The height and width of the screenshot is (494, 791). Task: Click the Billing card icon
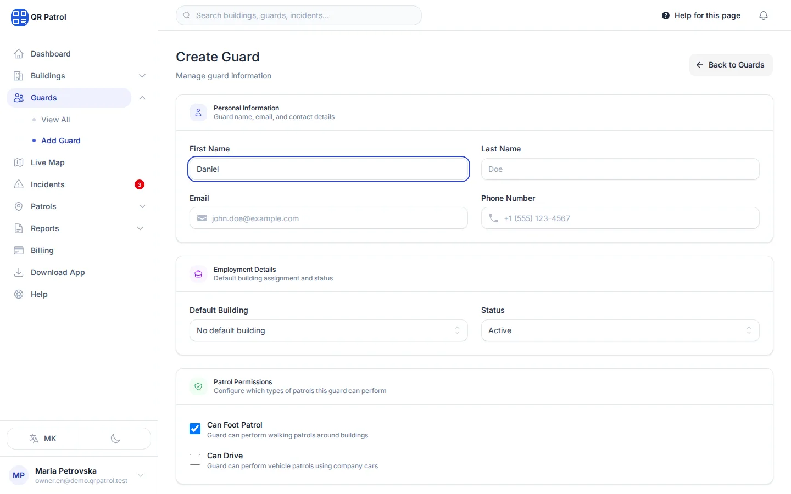19,250
